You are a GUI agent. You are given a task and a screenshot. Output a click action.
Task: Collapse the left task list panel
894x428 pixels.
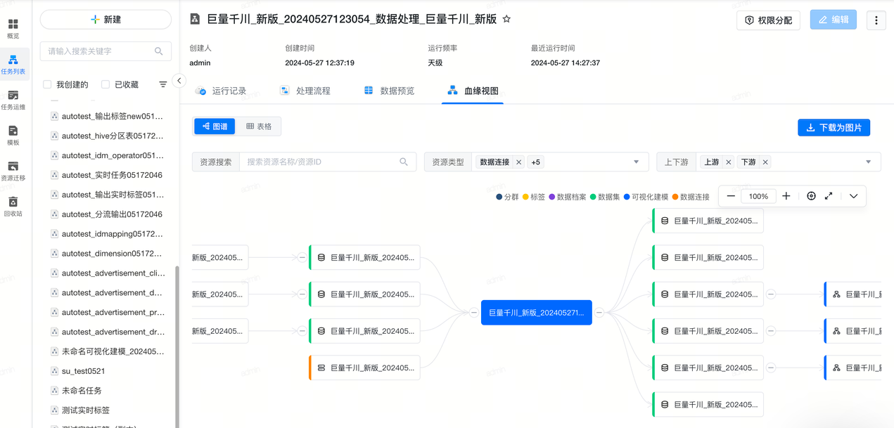click(x=179, y=81)
